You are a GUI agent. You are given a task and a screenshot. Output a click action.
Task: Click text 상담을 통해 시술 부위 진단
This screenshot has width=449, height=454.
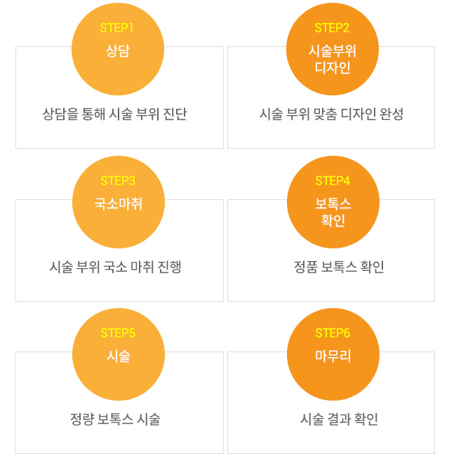(114, 114)
